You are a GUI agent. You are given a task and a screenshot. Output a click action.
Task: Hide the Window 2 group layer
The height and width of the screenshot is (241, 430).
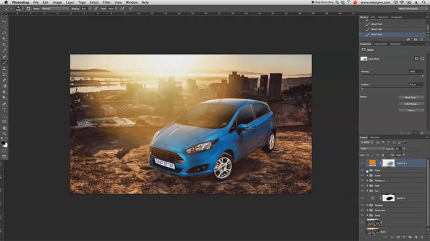point(362,181)
